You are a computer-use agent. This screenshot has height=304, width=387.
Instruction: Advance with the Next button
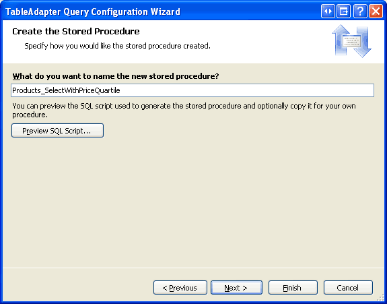236,288
